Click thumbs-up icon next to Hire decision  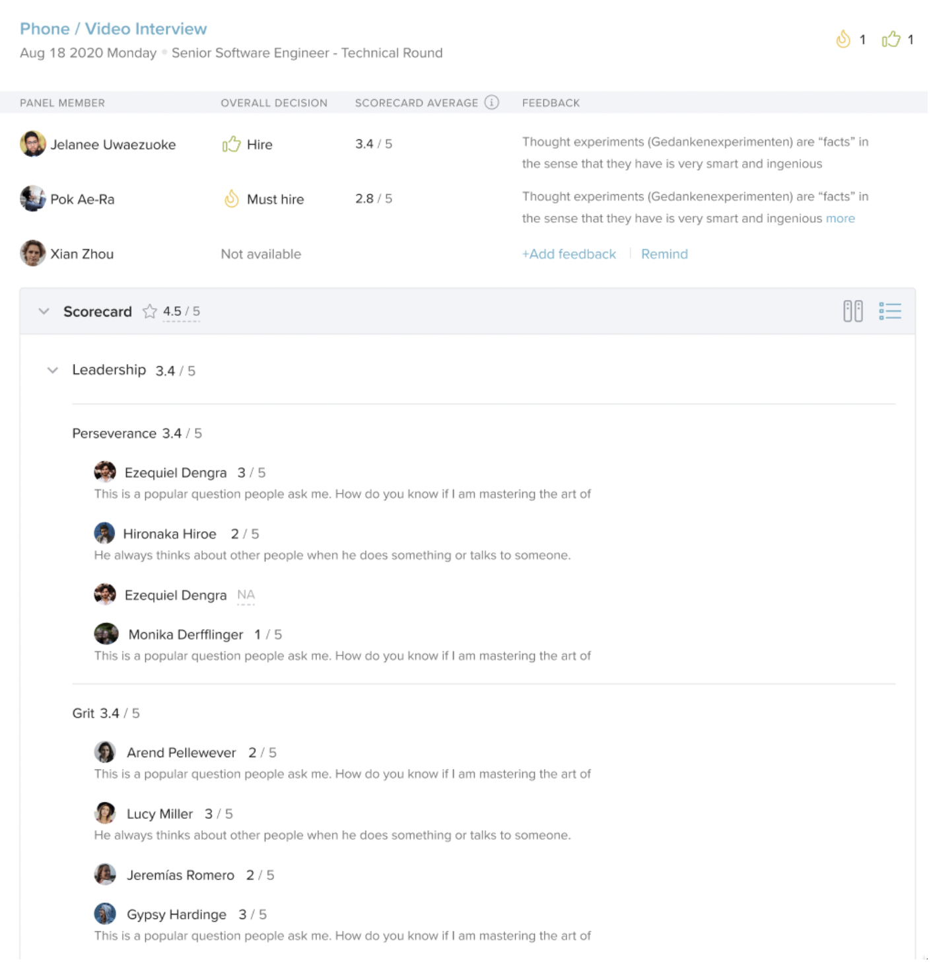click(231, 144)
